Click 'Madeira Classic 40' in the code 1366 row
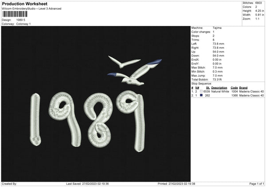 point(251,96)
